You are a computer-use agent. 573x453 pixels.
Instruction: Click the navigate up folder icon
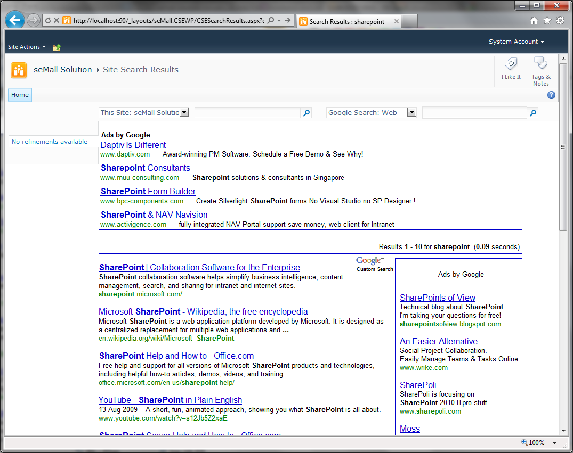click(x=57, y=47)
